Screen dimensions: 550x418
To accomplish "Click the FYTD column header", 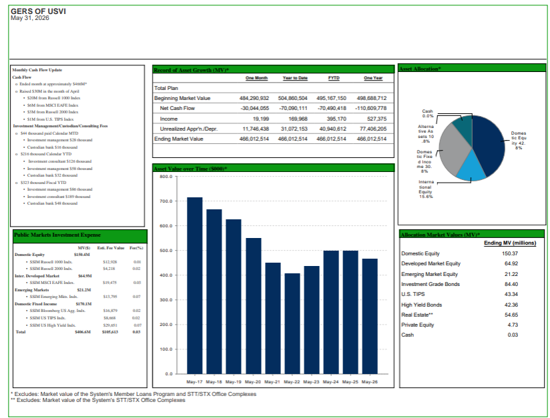I will click(x=334, y=78).
